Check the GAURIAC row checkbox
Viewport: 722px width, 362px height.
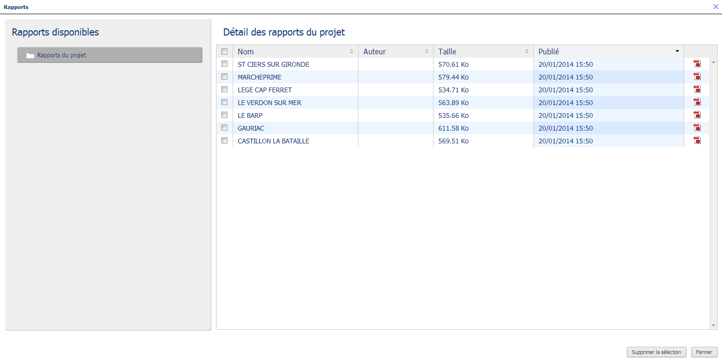point(225,127)
